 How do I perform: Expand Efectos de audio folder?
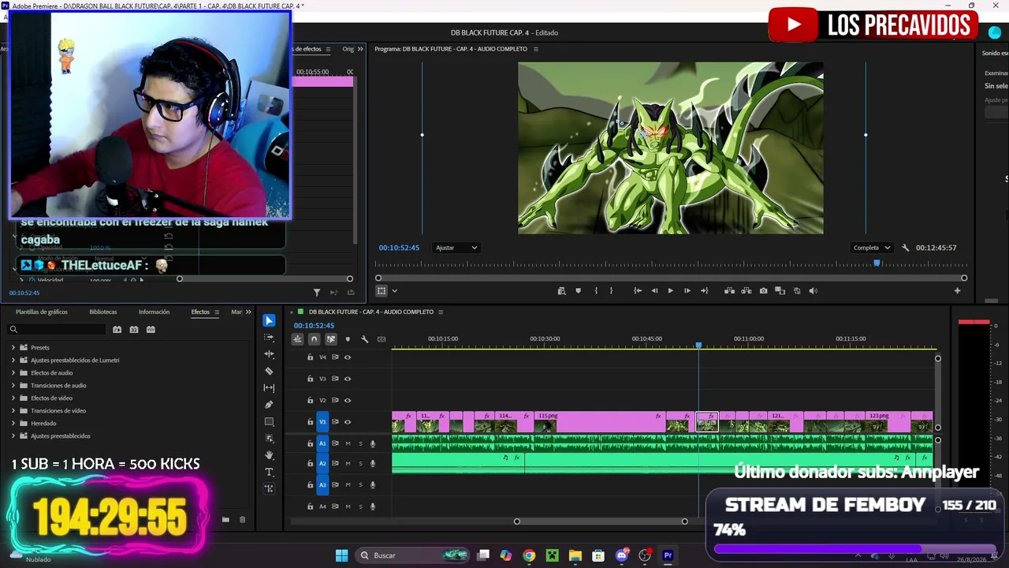(13, 372)
